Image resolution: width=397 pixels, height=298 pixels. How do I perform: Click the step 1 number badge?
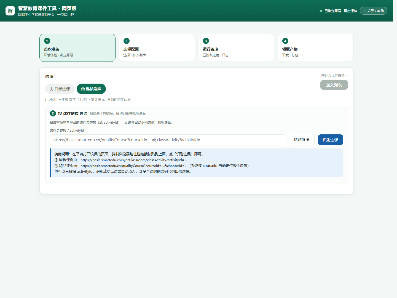(x=47, y=41)
